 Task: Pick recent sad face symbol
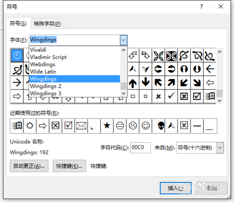pos(133,125)
